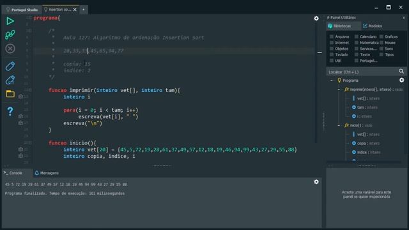Open help with the blue question mark
This screenshot has width=409, height=230.
[x=10, y=111]
